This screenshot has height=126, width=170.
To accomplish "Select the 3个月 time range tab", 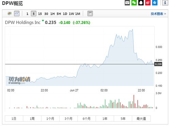I will coord(68,118).
